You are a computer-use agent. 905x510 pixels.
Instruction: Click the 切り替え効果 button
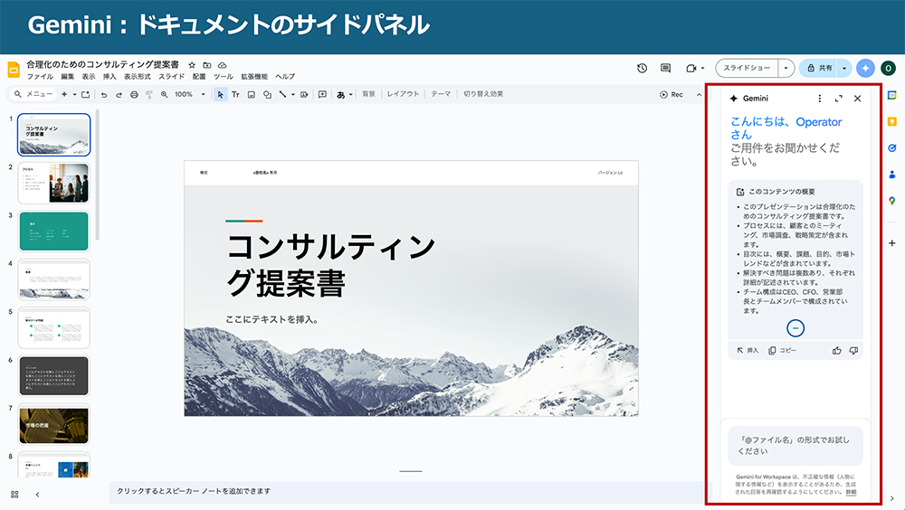click(483, 94)
